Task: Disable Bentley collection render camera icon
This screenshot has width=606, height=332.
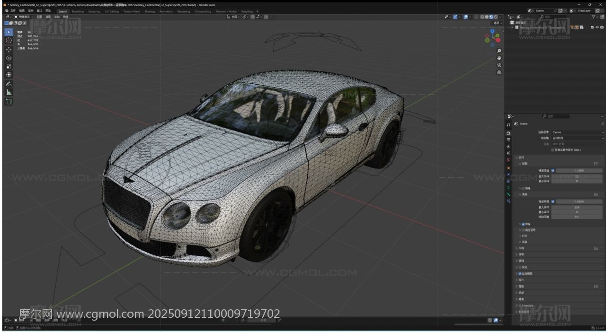Action: (601, 27)
